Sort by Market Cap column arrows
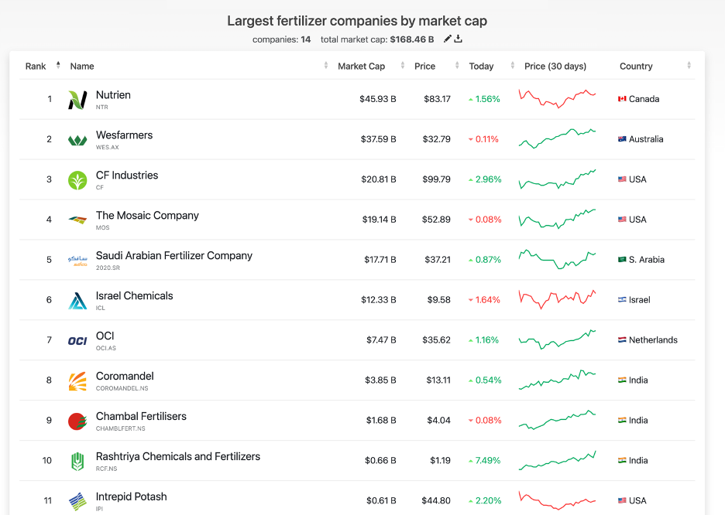Viewport: 725px width, 515px height. click(x=403, y=65)
